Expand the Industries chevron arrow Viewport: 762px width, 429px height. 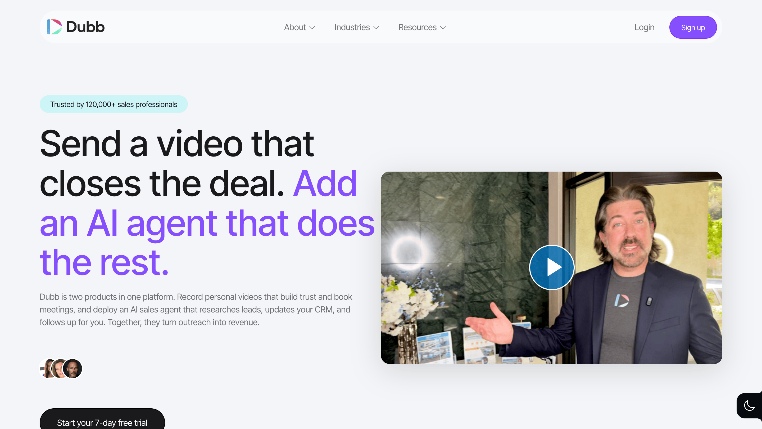[376, 28]
